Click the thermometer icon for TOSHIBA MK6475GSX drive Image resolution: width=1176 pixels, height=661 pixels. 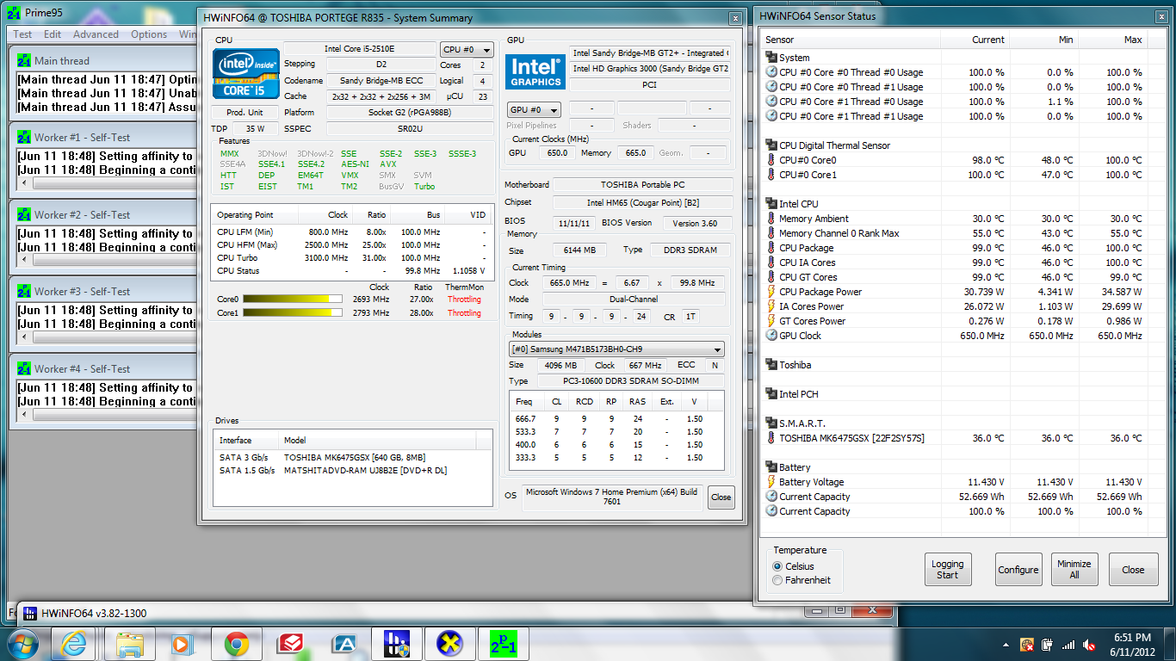click(771, 438)
